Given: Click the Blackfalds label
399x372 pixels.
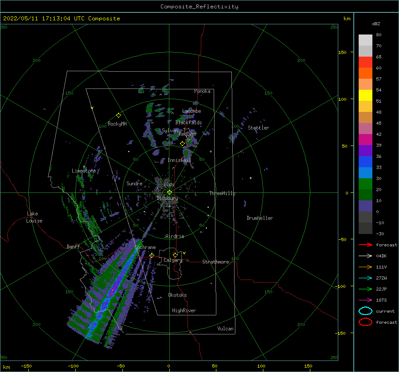Looking at the screenshot, I should pyautogui.click(x=188, y=123).
